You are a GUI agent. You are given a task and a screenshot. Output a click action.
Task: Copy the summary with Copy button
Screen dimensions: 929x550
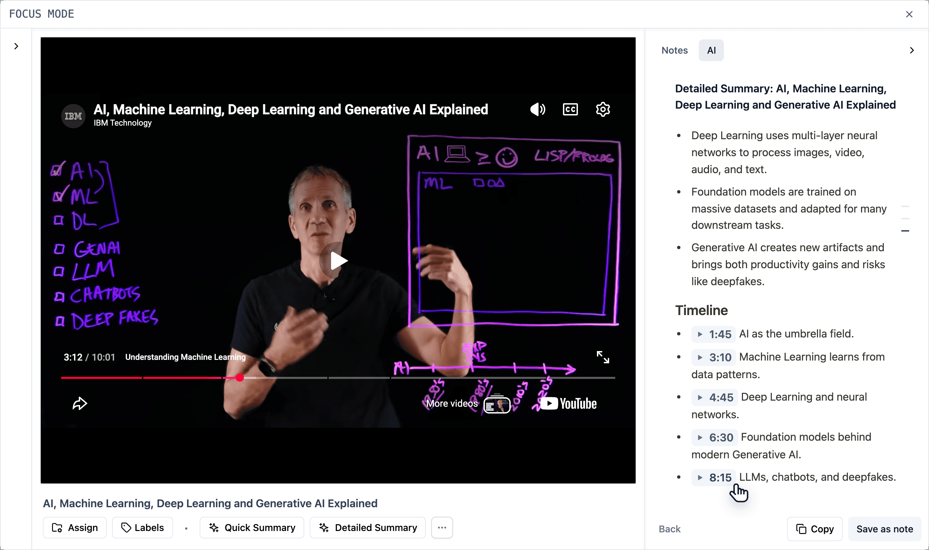click(x=815, y=529)
